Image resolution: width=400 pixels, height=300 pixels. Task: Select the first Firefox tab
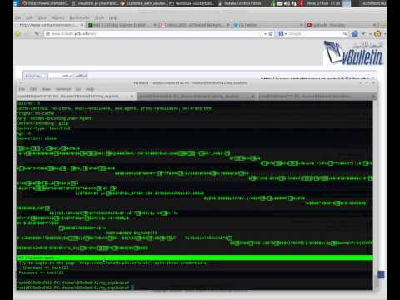49,25
